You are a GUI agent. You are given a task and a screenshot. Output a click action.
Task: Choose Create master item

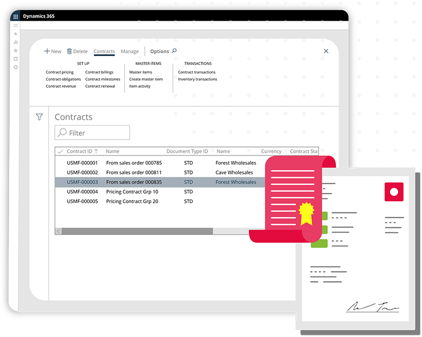click(146, 79)
